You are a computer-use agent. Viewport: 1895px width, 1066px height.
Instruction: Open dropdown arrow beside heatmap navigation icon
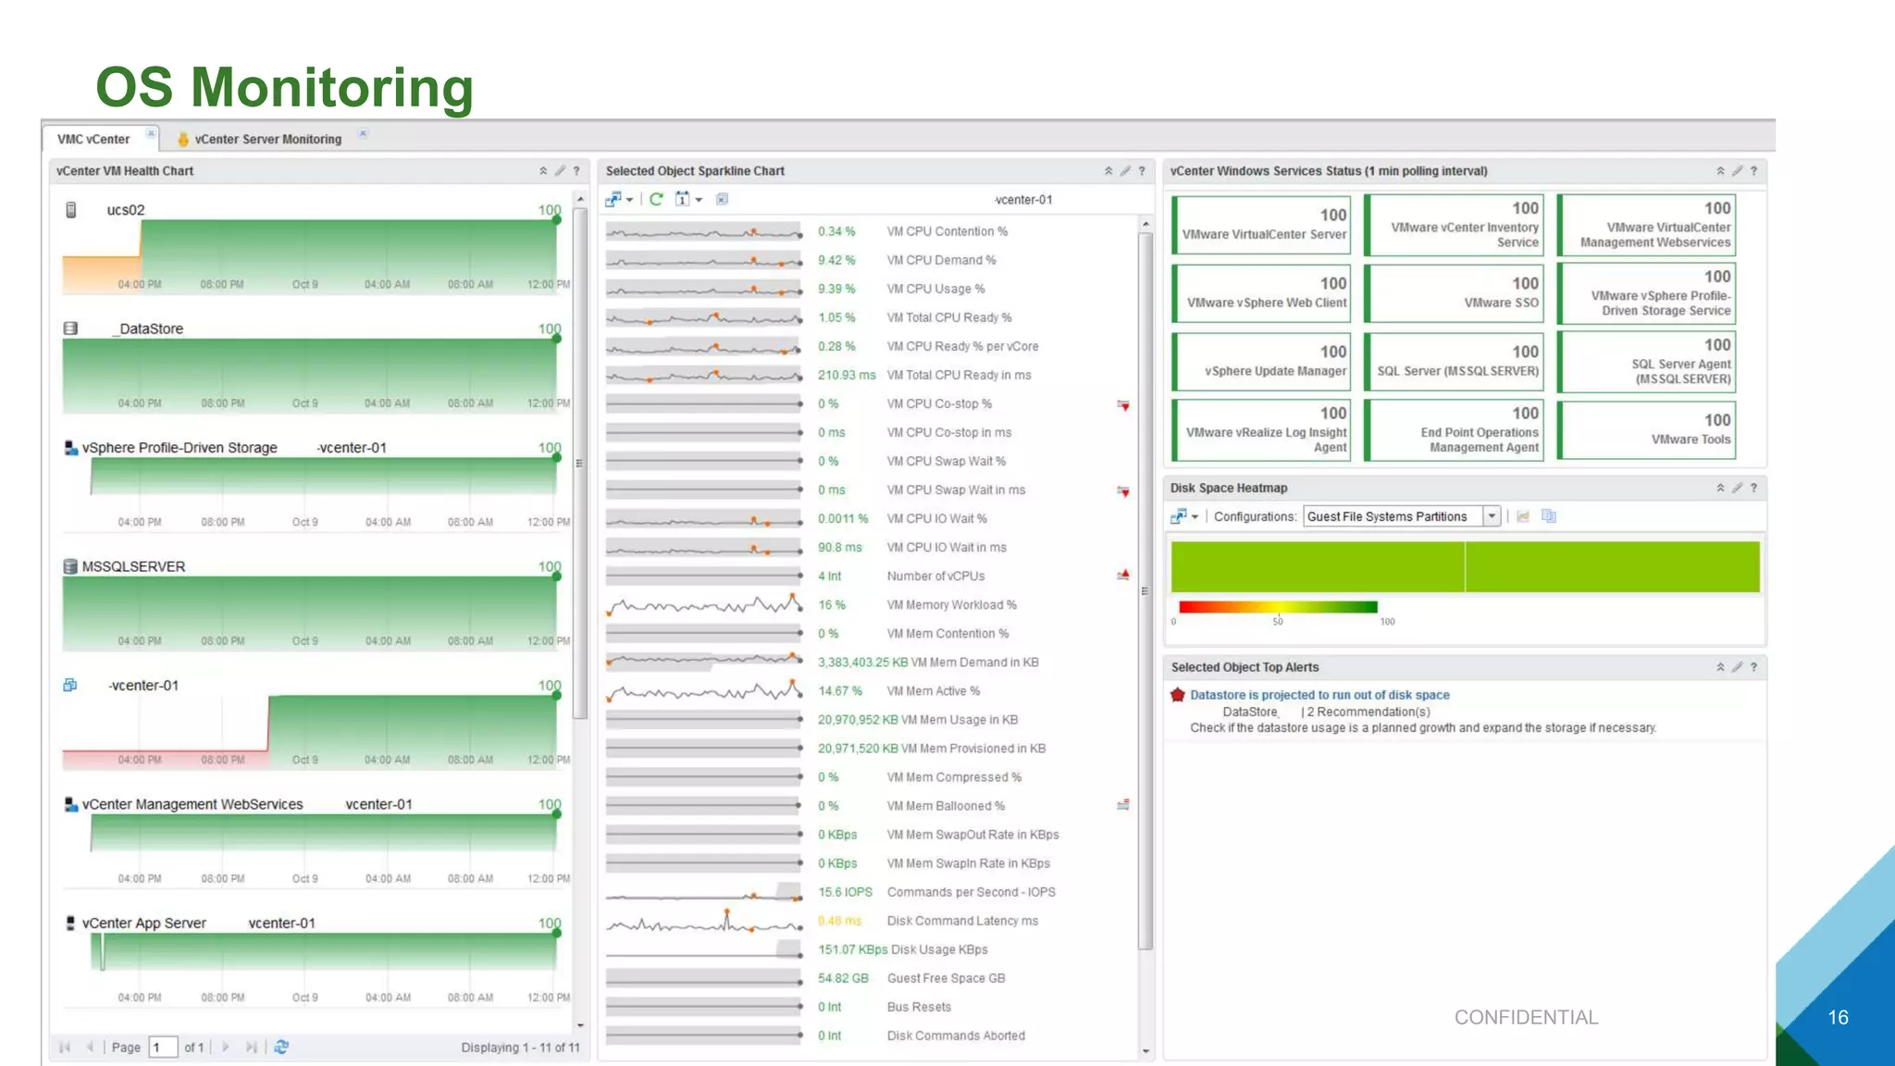tap(1195, 517)
